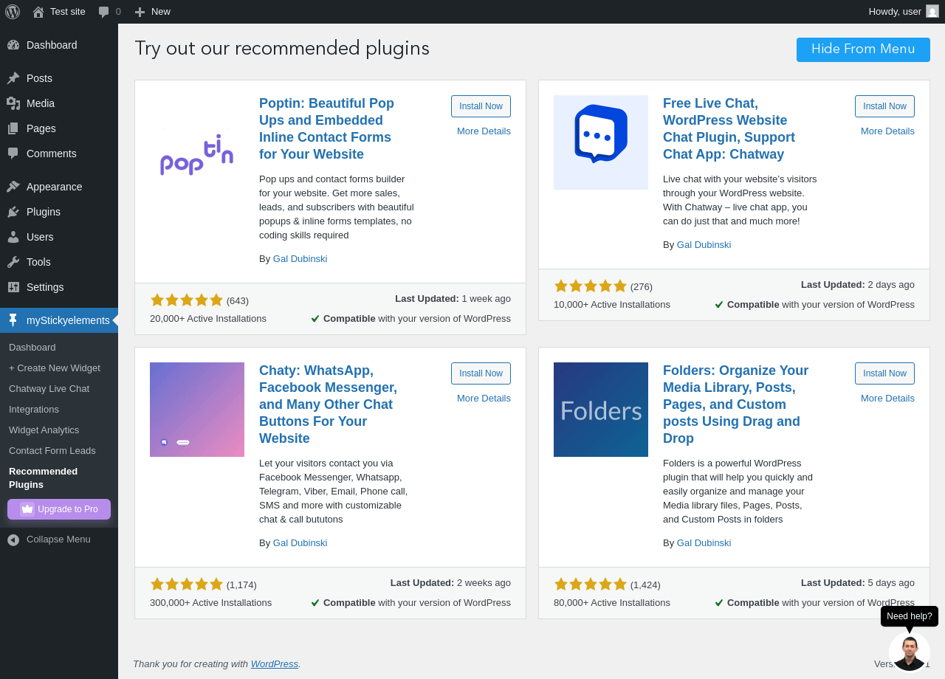Select Recommended Plugins submenu item
945x679 pixels.
click(x=59, y=478)
